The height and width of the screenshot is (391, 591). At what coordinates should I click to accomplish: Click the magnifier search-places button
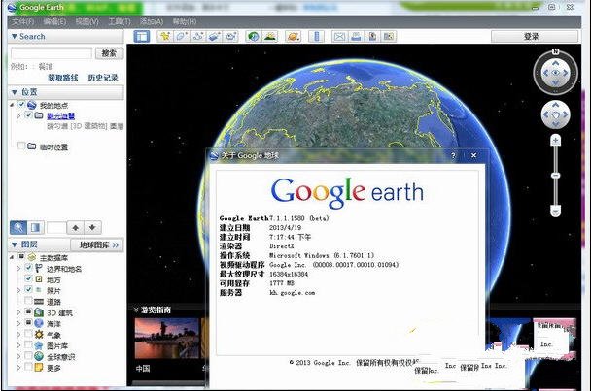click(x=18, y=227)
